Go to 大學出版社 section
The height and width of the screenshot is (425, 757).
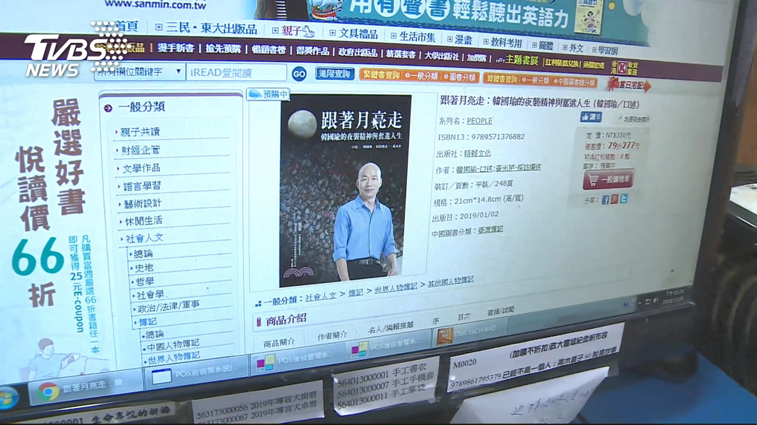(442, 56)
